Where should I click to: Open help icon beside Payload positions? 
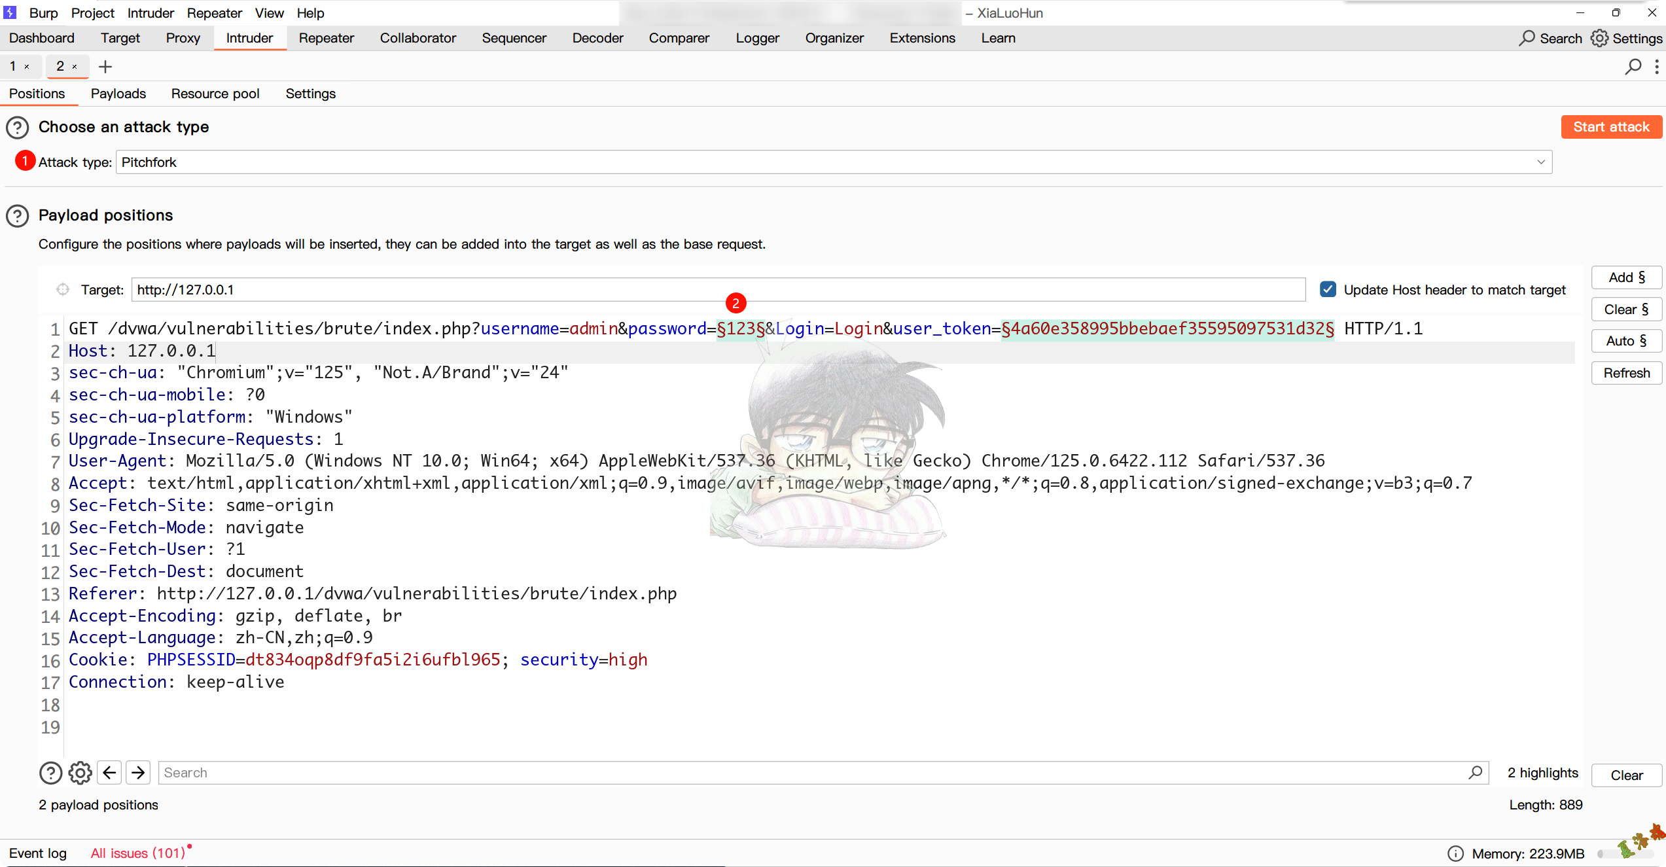(18, 216)
